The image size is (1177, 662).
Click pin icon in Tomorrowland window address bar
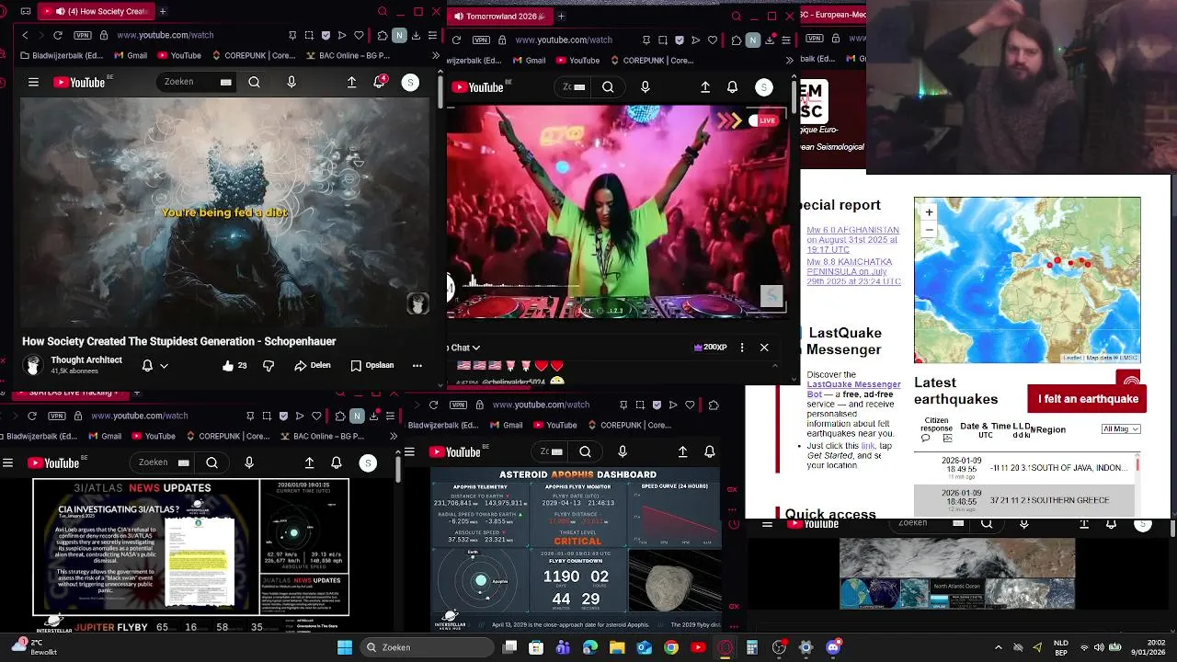646,40
